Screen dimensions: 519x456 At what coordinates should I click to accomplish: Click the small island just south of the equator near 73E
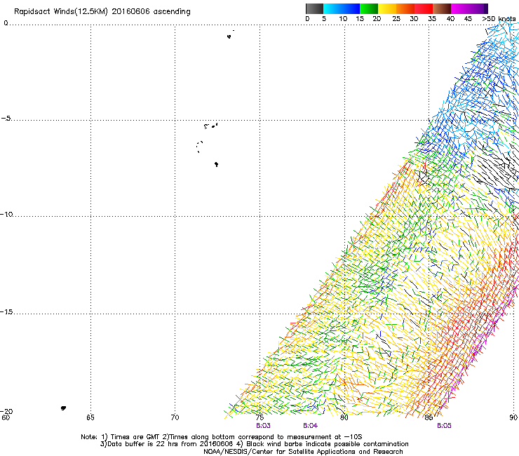(229, 36)
